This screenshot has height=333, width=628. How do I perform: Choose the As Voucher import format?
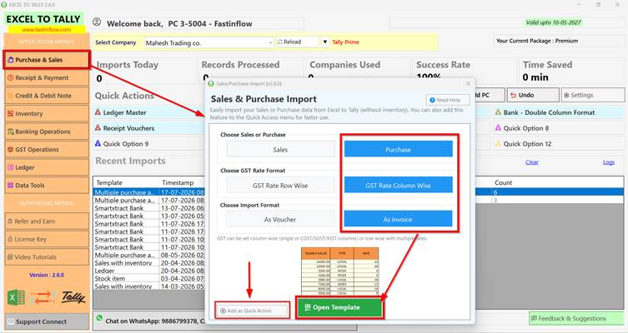(280, 220)
